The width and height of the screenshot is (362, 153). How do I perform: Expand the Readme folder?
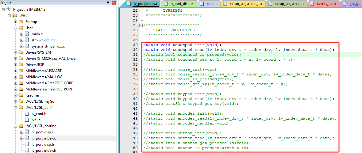[15, 95]
